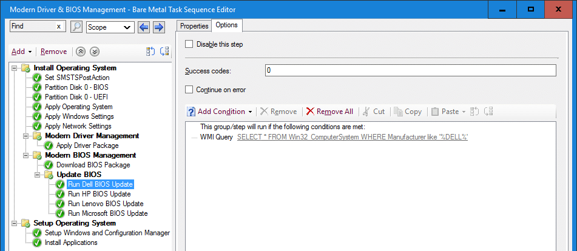
Task: Click the Remove All red X icon
Action: 310,112
